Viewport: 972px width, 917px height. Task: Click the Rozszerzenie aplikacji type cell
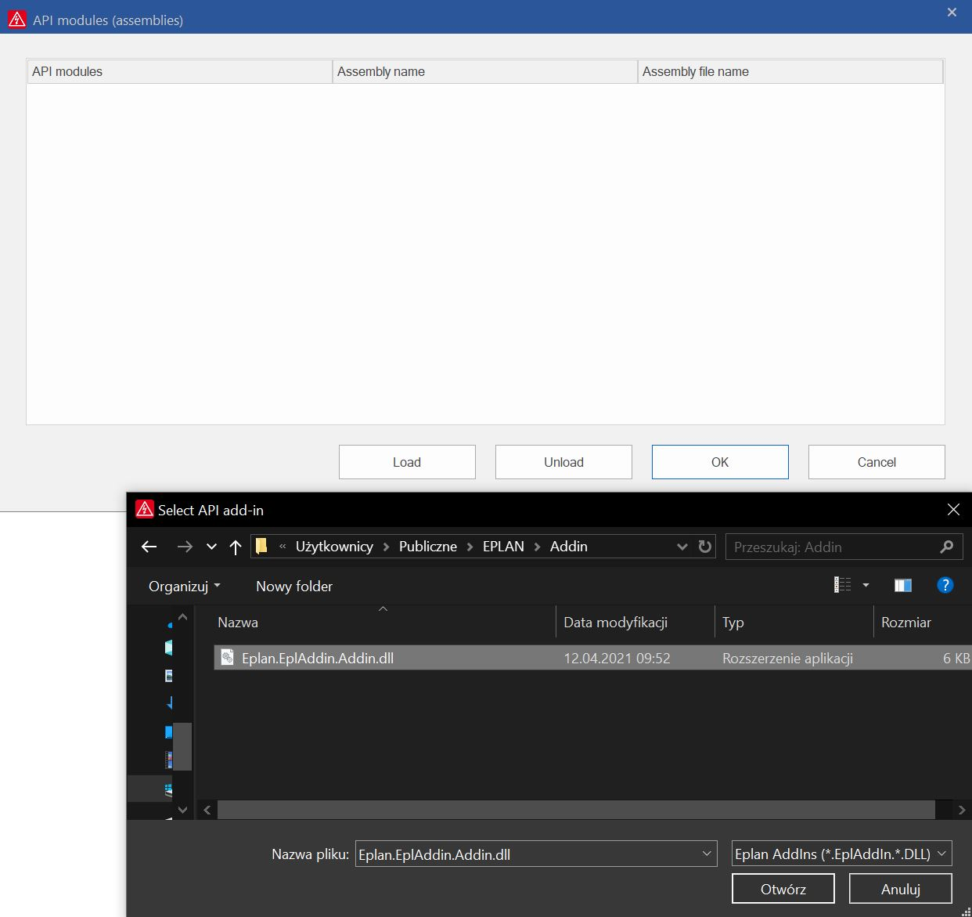(x=787, y=659)
